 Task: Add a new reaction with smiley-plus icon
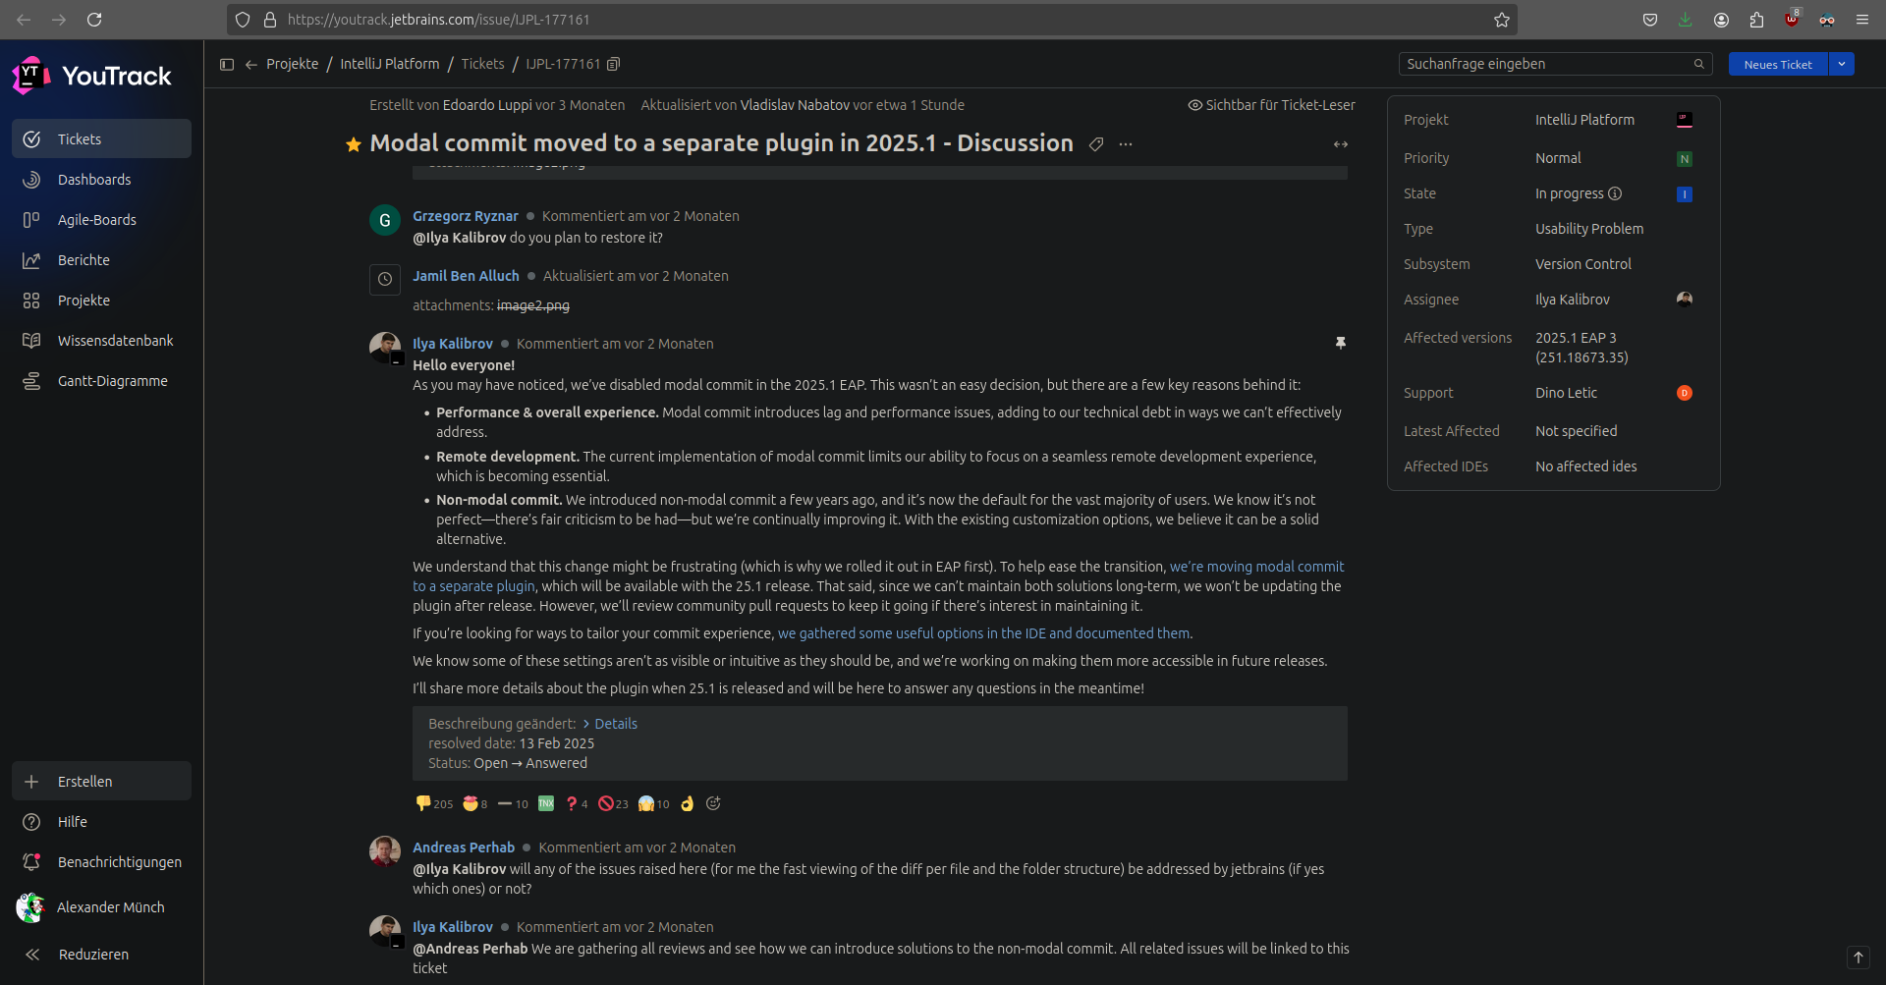pos(714,803)
